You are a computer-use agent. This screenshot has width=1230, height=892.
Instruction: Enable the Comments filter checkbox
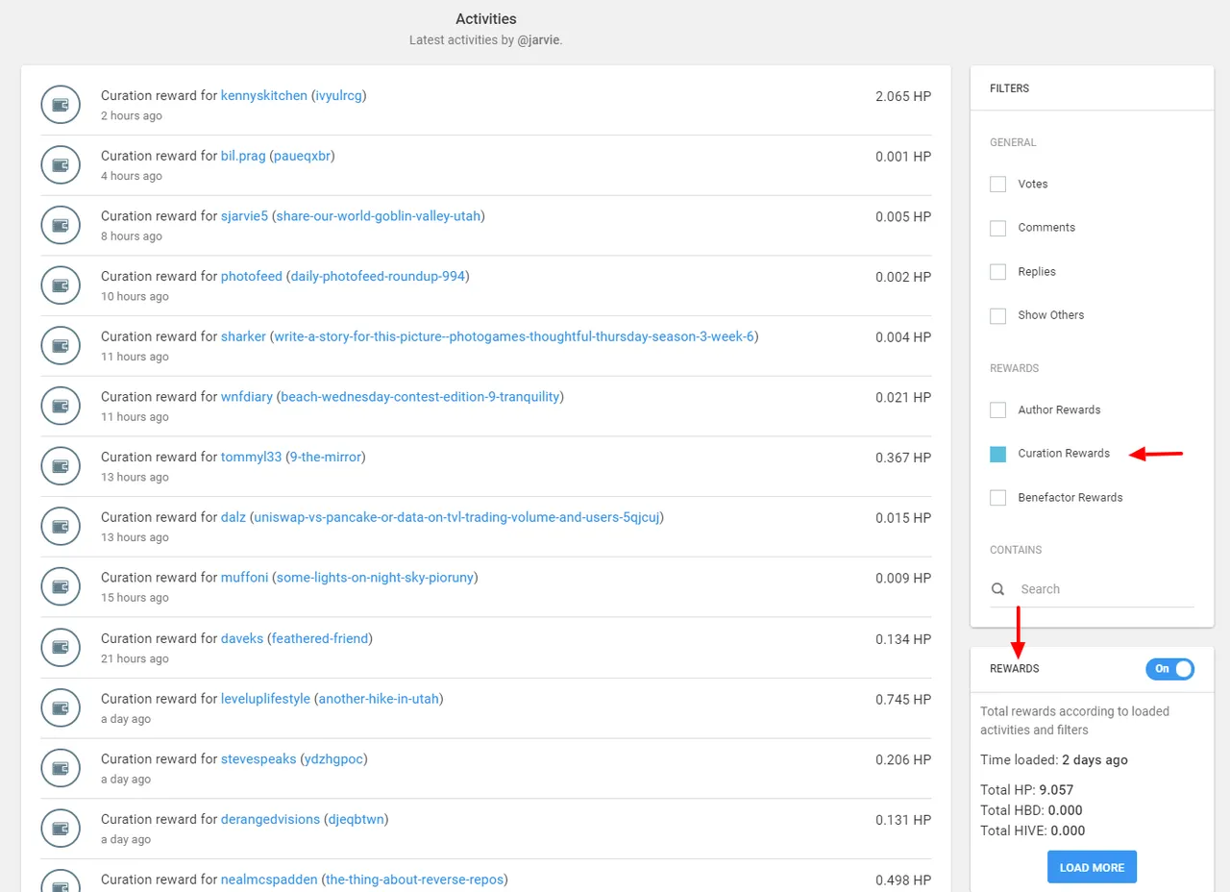[x=998, y=228]
